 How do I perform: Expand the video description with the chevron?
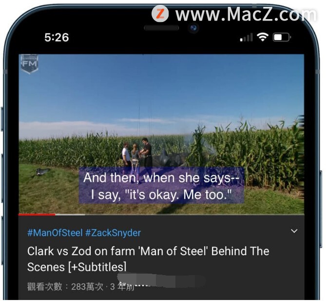[x=294, y=231]
